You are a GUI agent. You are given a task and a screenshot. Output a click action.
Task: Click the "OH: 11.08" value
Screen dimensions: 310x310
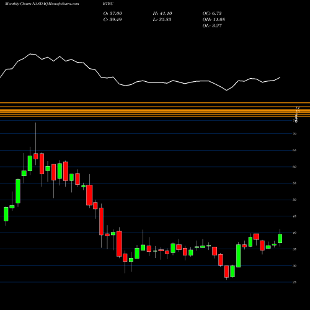[x=214, y=19]
